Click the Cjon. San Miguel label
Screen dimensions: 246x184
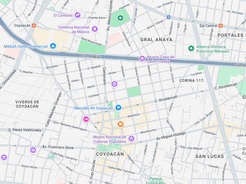coord(191,148)
